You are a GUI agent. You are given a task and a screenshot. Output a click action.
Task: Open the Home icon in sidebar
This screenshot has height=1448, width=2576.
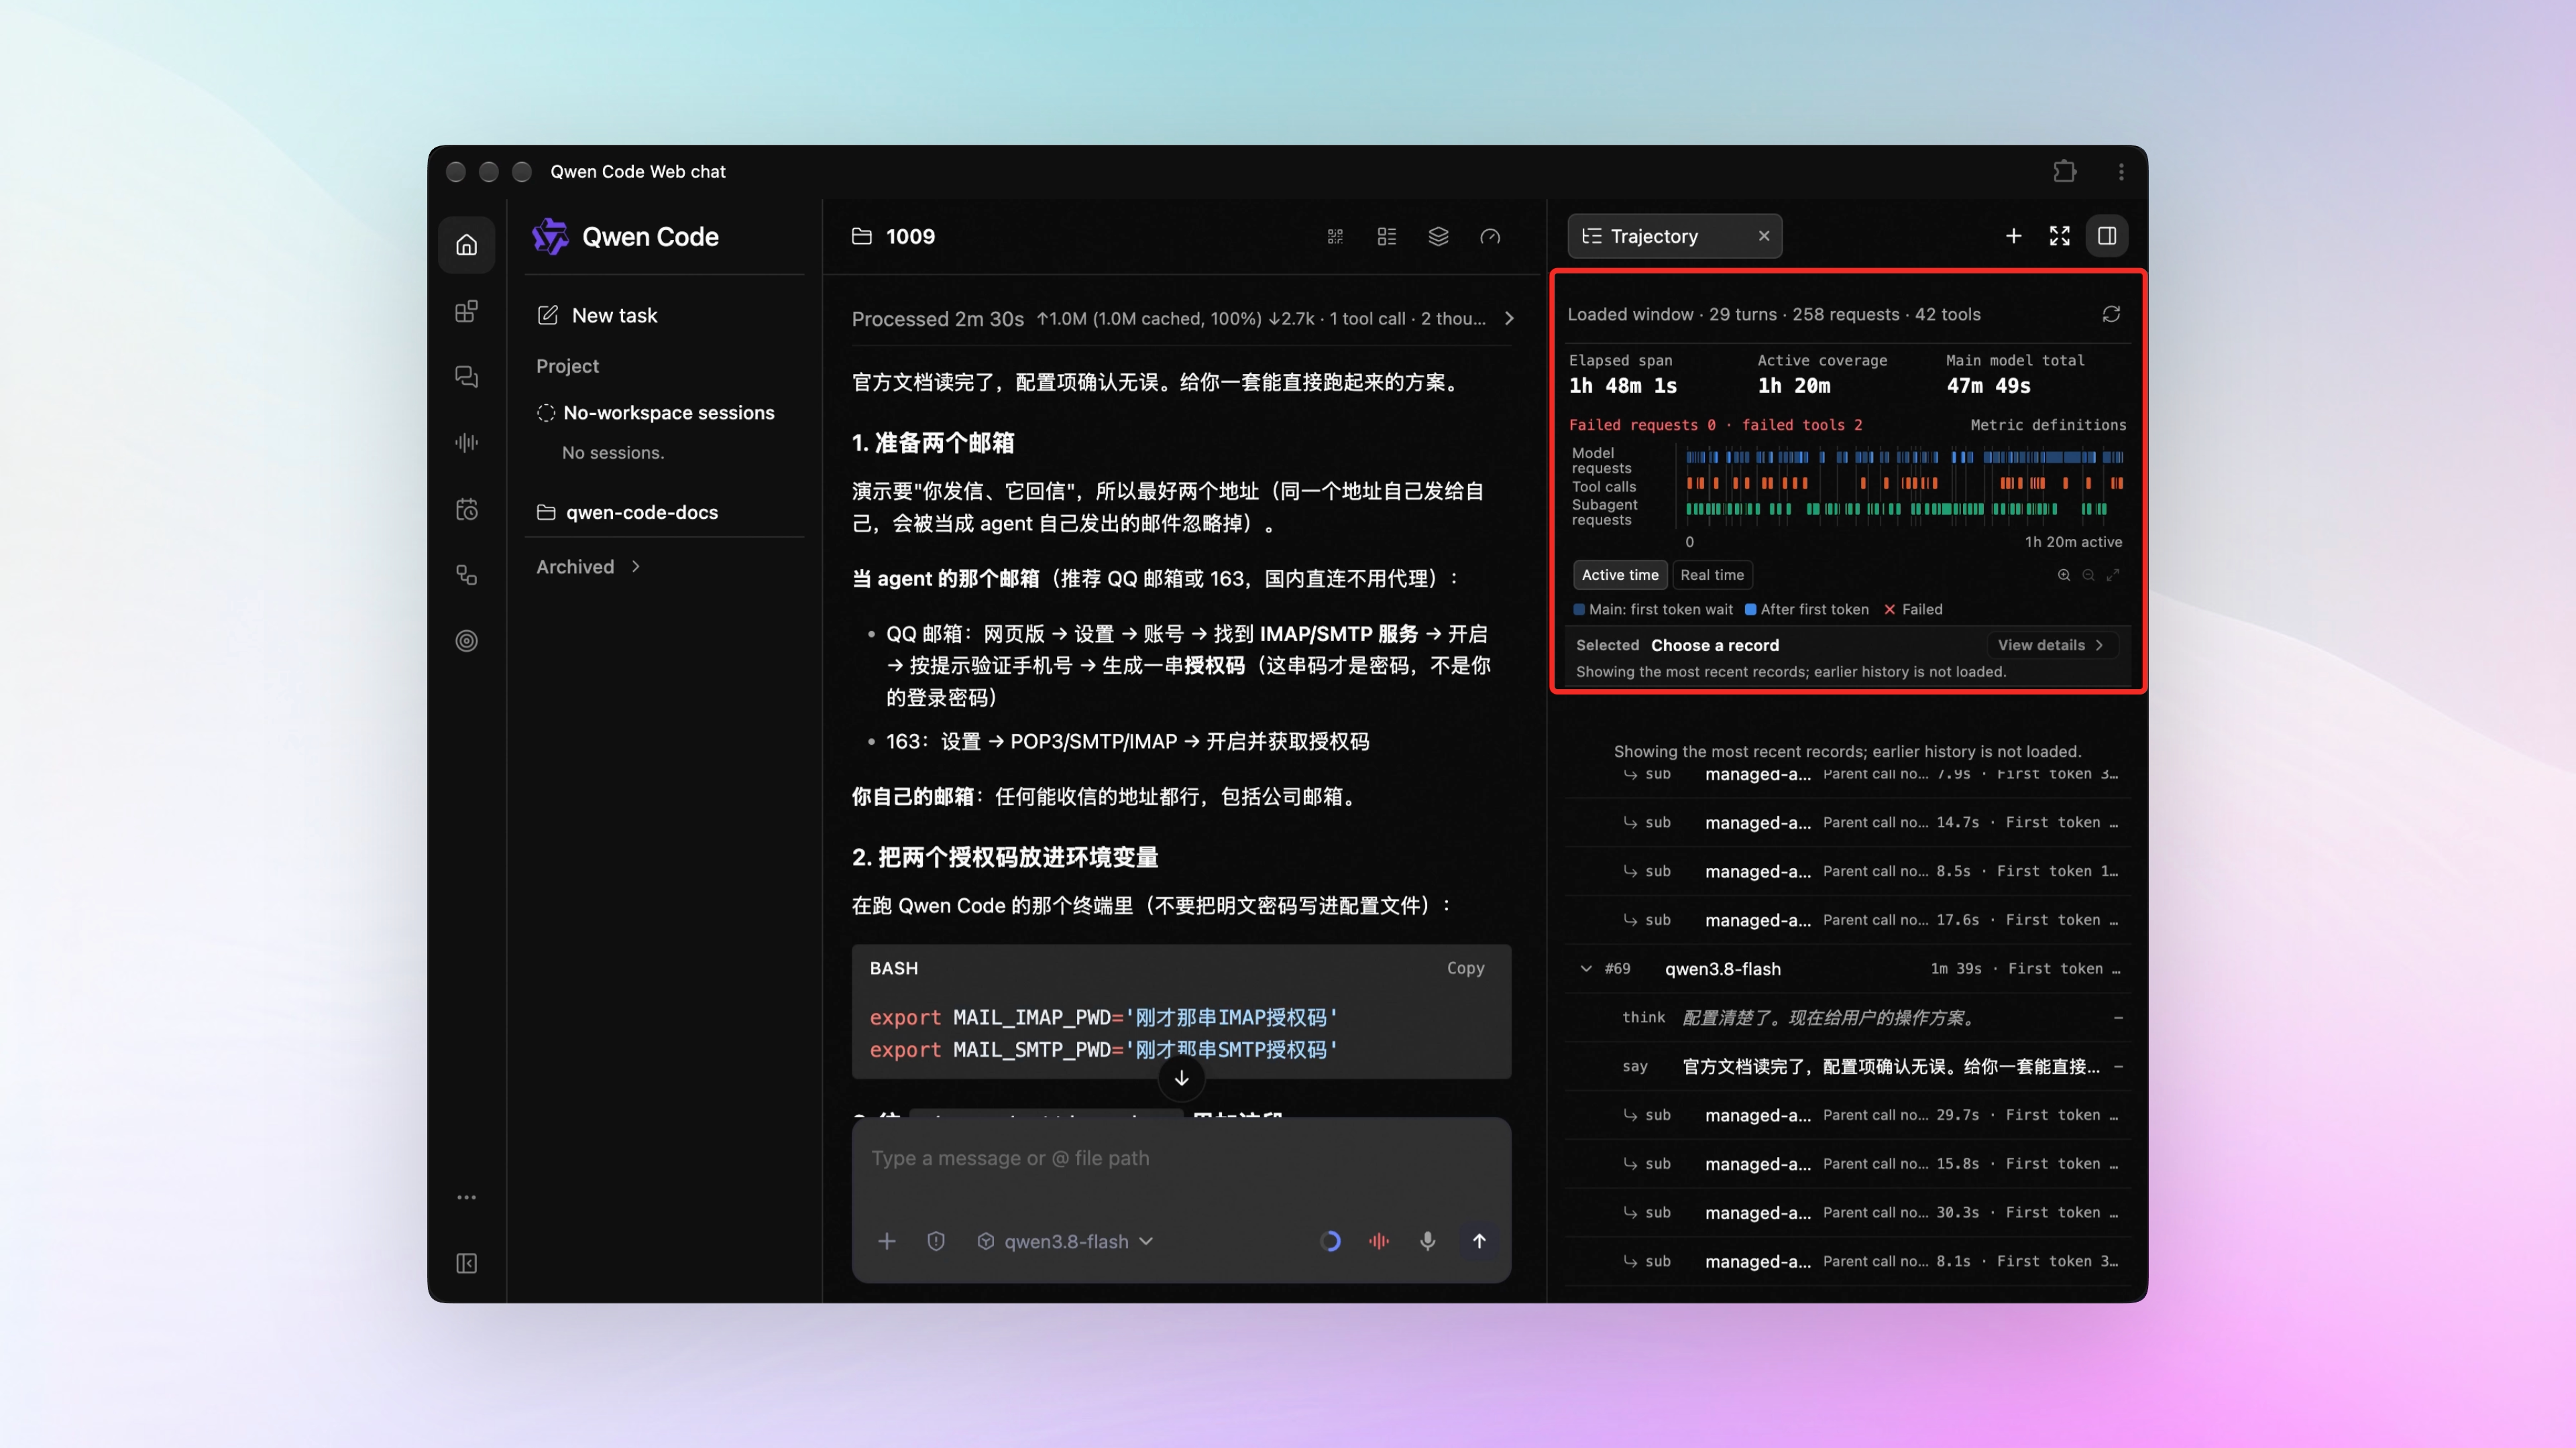[466, 245]
